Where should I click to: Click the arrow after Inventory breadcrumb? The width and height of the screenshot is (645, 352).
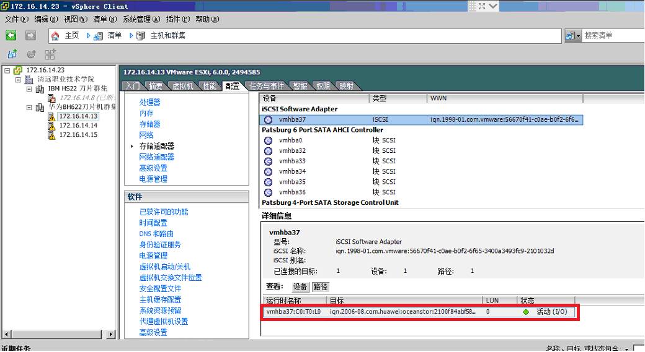click(131, 36)
